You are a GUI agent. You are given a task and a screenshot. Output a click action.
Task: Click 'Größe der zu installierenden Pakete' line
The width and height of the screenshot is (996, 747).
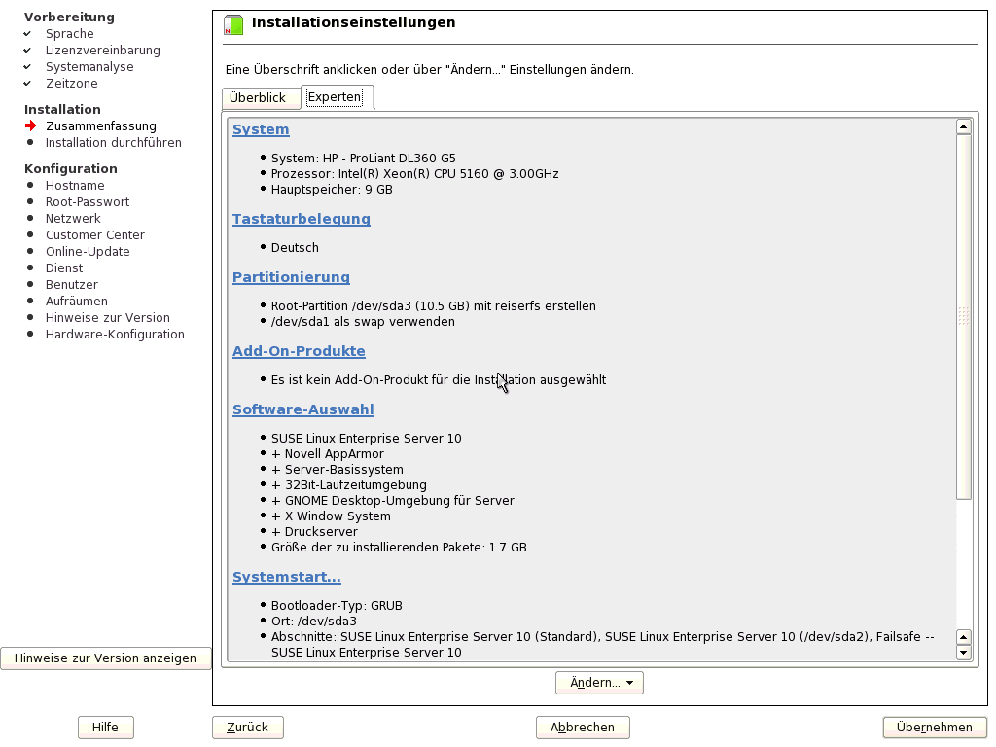point(399,548)
